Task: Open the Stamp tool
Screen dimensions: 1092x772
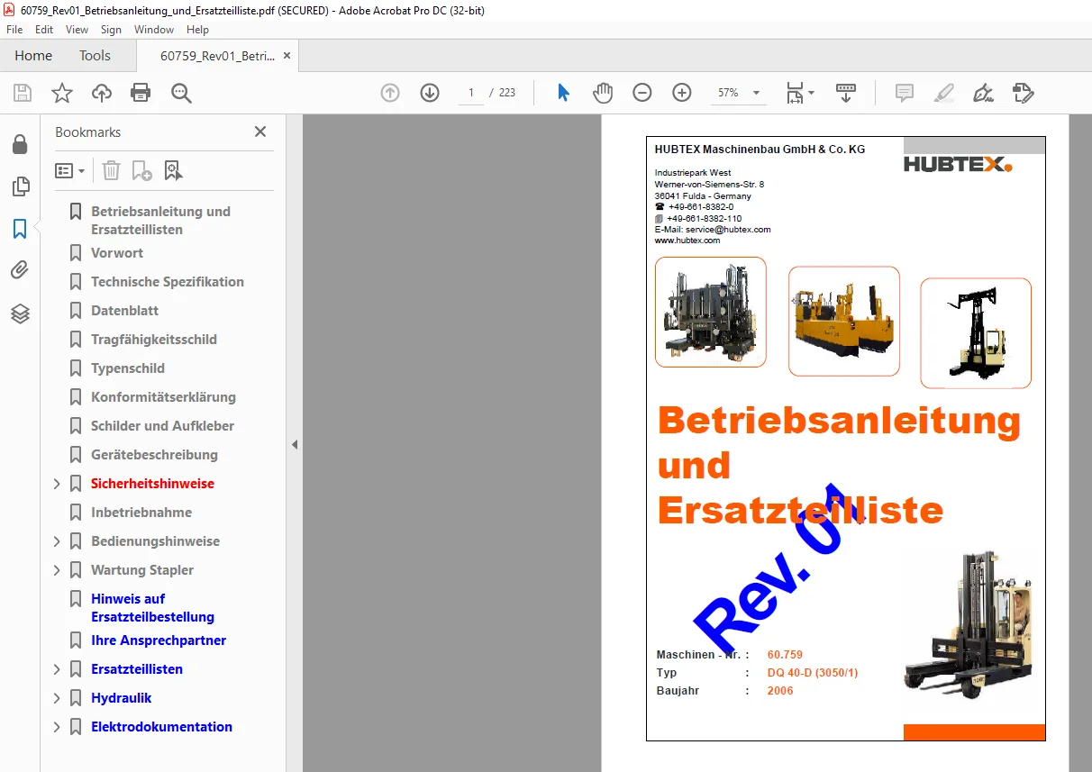Action: 1023,93
